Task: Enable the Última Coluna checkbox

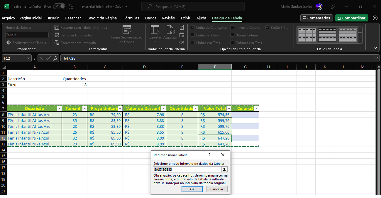Action: [232, 35]
